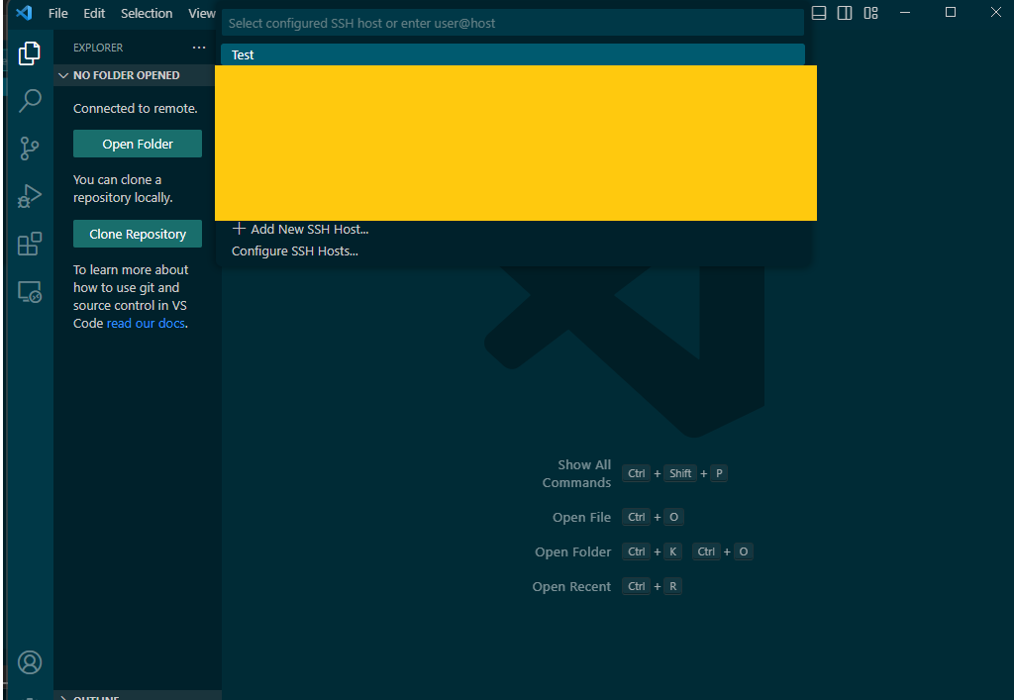Select the Remote Explorer icon

pos(29,290)
